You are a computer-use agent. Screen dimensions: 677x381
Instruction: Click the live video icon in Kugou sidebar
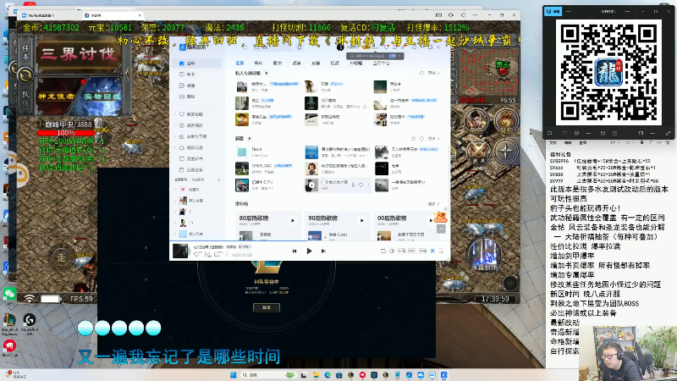182,86
